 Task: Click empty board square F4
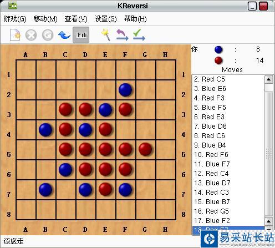(x=126, y=130)
